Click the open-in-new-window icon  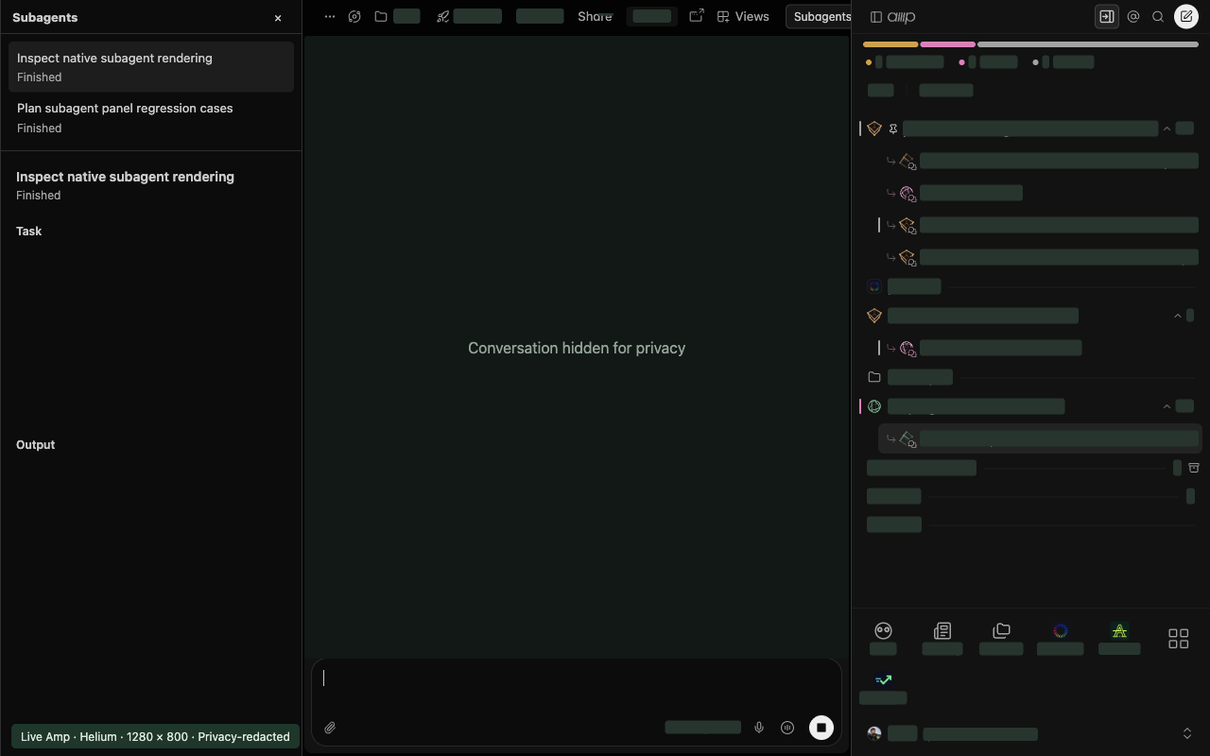point(697,16)
